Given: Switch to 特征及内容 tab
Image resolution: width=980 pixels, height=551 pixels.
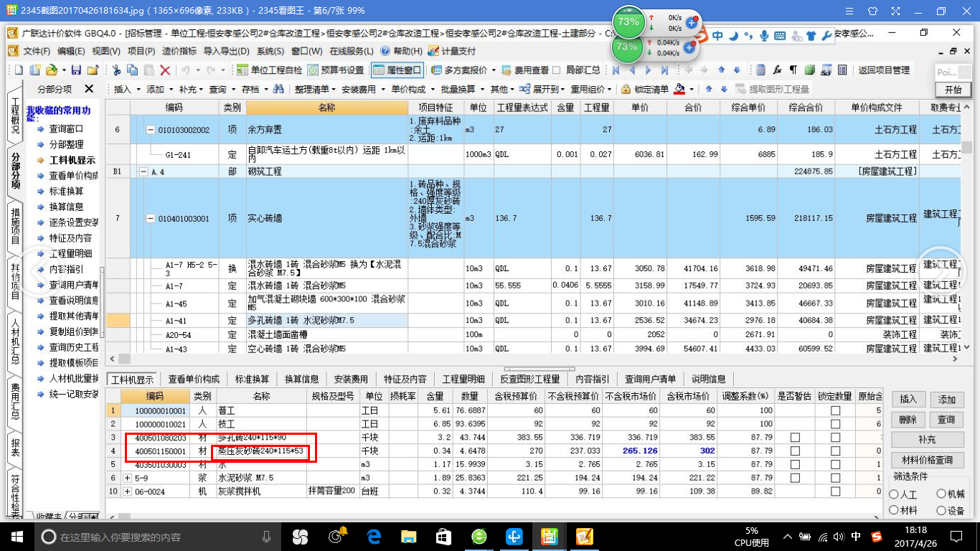Looking at the screenshot, I should point(405,379).
